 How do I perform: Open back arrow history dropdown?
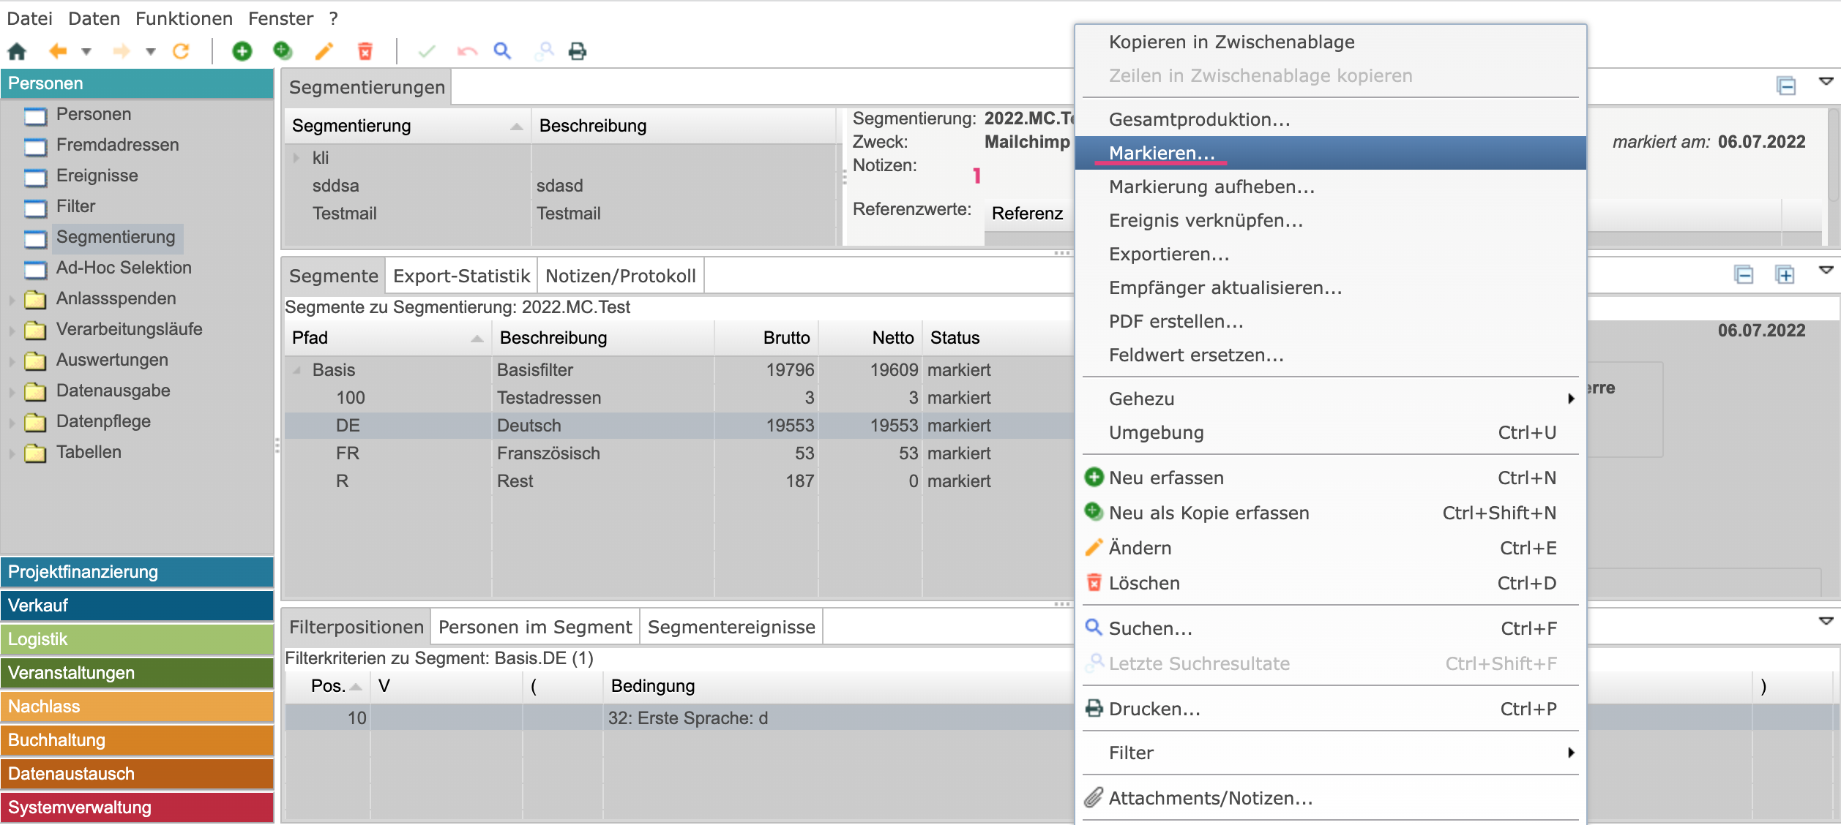point(86,51)
